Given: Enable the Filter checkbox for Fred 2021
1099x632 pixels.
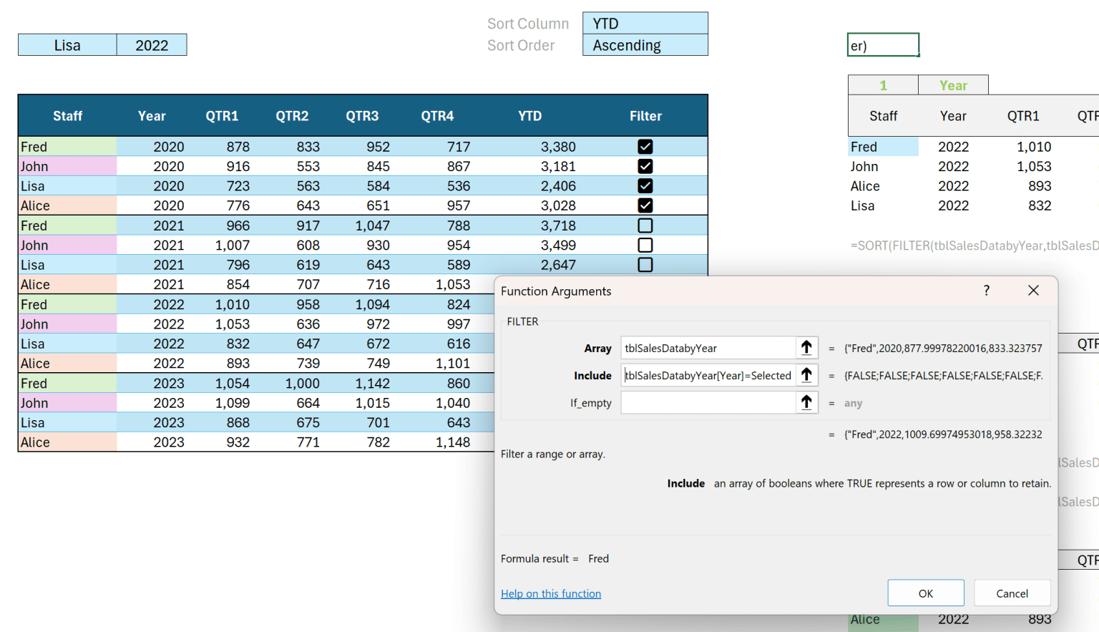Looking at the screenshot, I should pyautogui.click(x=645, y=225).
